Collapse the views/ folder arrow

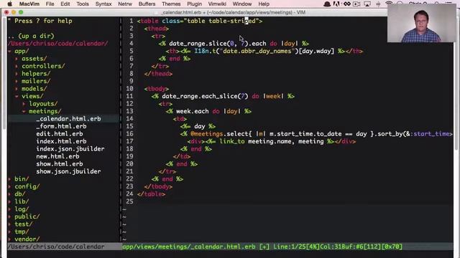coord(17,96)
